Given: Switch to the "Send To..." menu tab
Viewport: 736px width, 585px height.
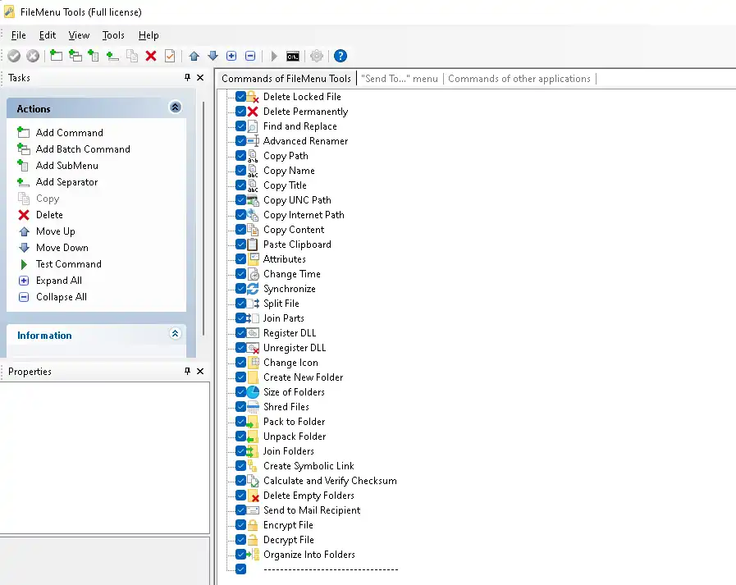Looking at the screenshot, I should click(x=399, y=79).
